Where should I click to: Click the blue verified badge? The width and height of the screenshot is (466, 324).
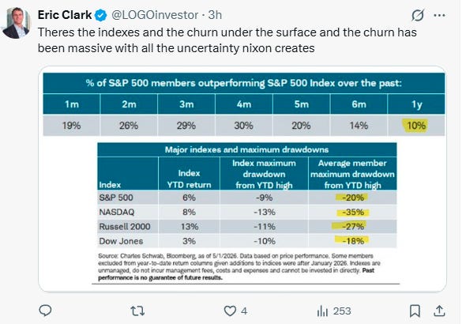[101, 15]
